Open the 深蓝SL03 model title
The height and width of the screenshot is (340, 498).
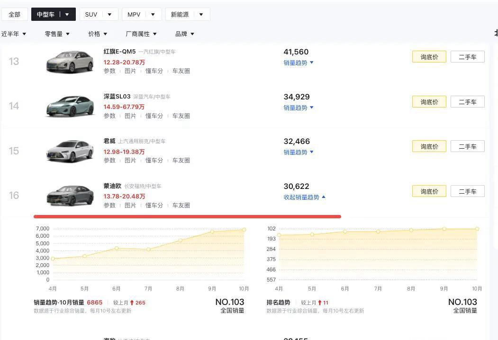[117, 96]
